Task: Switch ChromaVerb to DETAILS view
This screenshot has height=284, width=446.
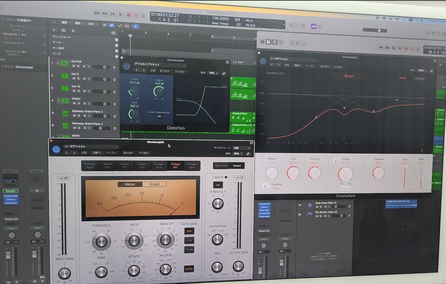Action: tap(419, 79)
